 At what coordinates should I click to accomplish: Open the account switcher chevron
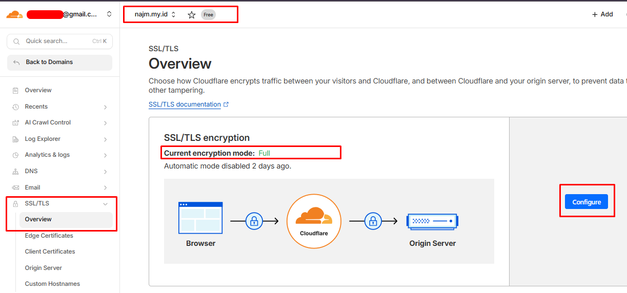point(109,14)
